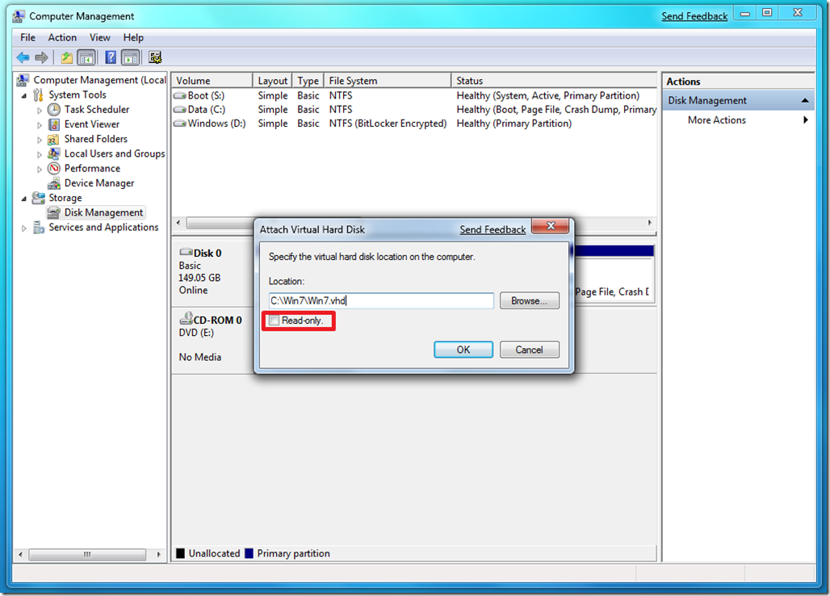Screen dimensions: 830x596
Task: Enable the Read-only checkbox
Action: (274, 321)
